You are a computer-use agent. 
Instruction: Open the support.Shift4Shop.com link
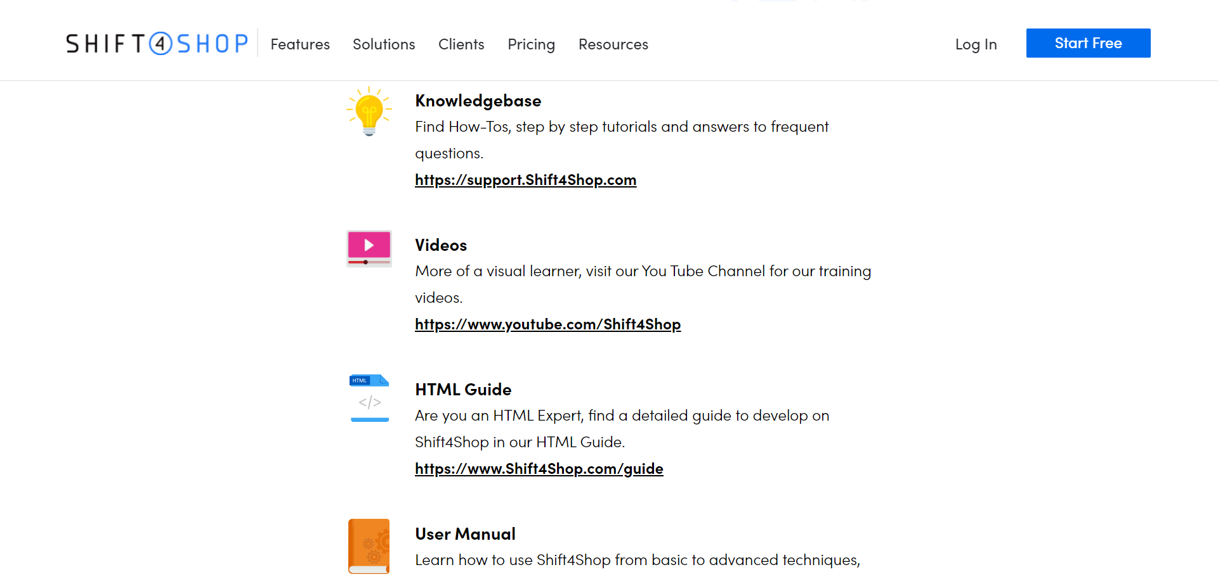click(526, 180)
